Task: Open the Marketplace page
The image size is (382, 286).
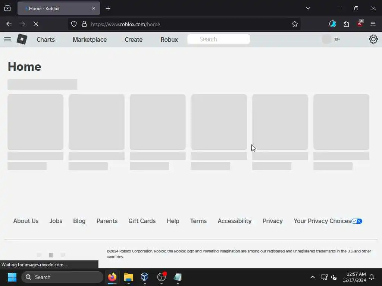Action: point(90,39)
